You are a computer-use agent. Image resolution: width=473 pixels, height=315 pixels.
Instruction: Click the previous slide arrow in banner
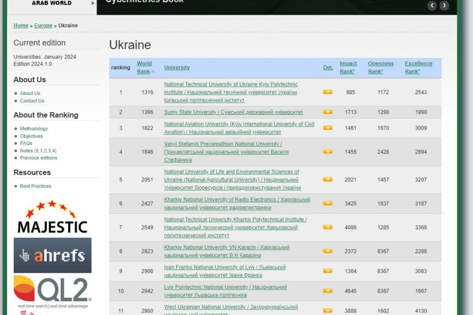click(432, 6)
